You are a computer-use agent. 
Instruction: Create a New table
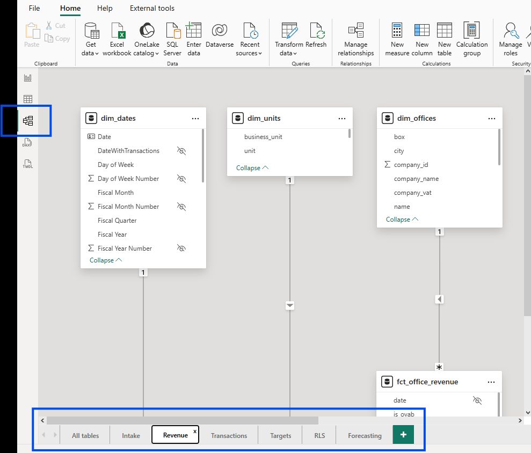tap(445, 39)
